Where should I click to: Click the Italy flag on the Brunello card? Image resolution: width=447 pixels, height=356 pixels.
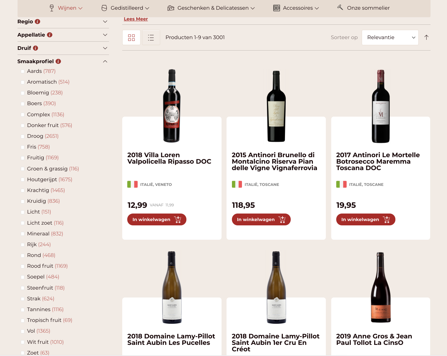click(x=237, y=184)
